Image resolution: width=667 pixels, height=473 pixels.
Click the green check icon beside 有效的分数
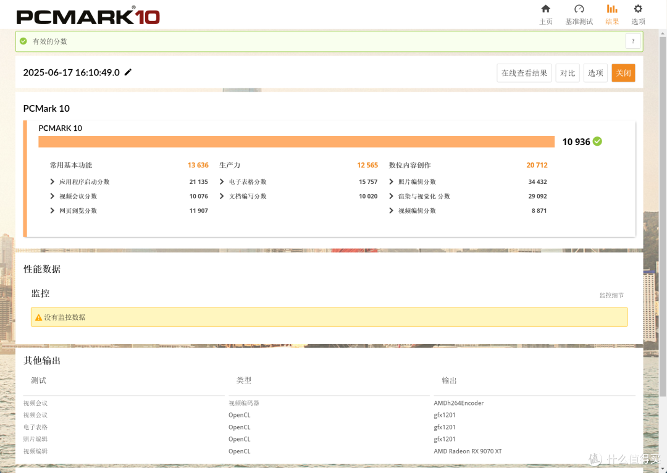pyautogui.click(x=23, y=41)
